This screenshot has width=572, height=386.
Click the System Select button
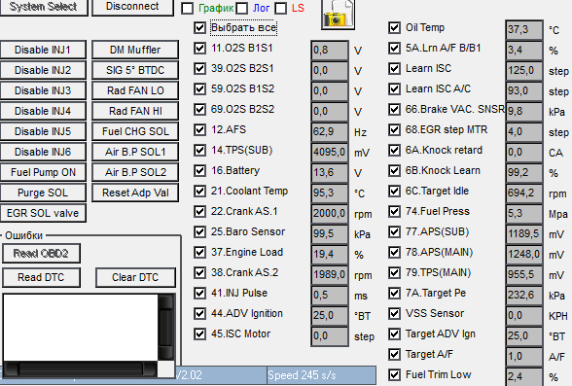[44, 7]
